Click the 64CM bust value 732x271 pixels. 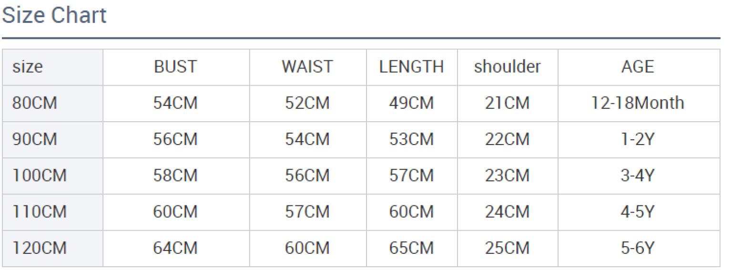pyautogui.click(x=175, y=248)
